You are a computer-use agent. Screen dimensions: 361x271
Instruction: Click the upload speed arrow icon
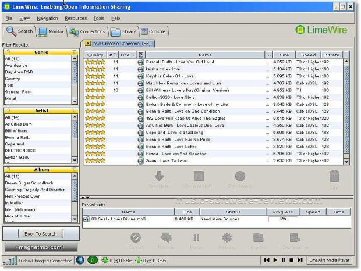tap(139, 261)
